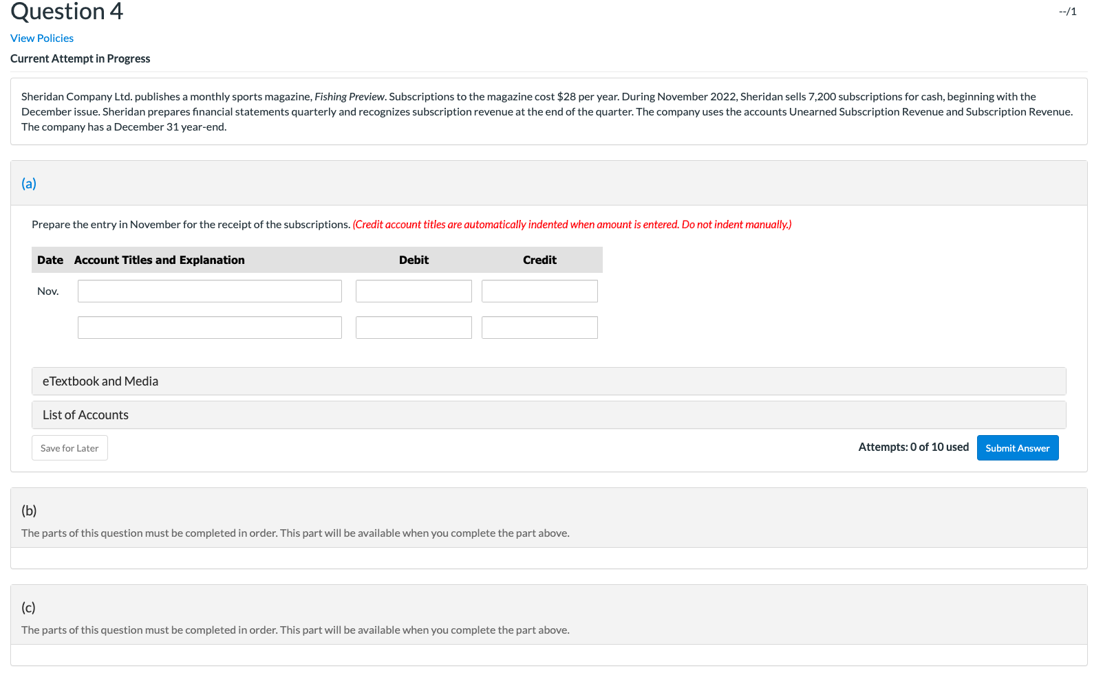Viewport: 1114px width, 688px height.
Task: Click the Question 4 heading
Action: click(66, 12)
